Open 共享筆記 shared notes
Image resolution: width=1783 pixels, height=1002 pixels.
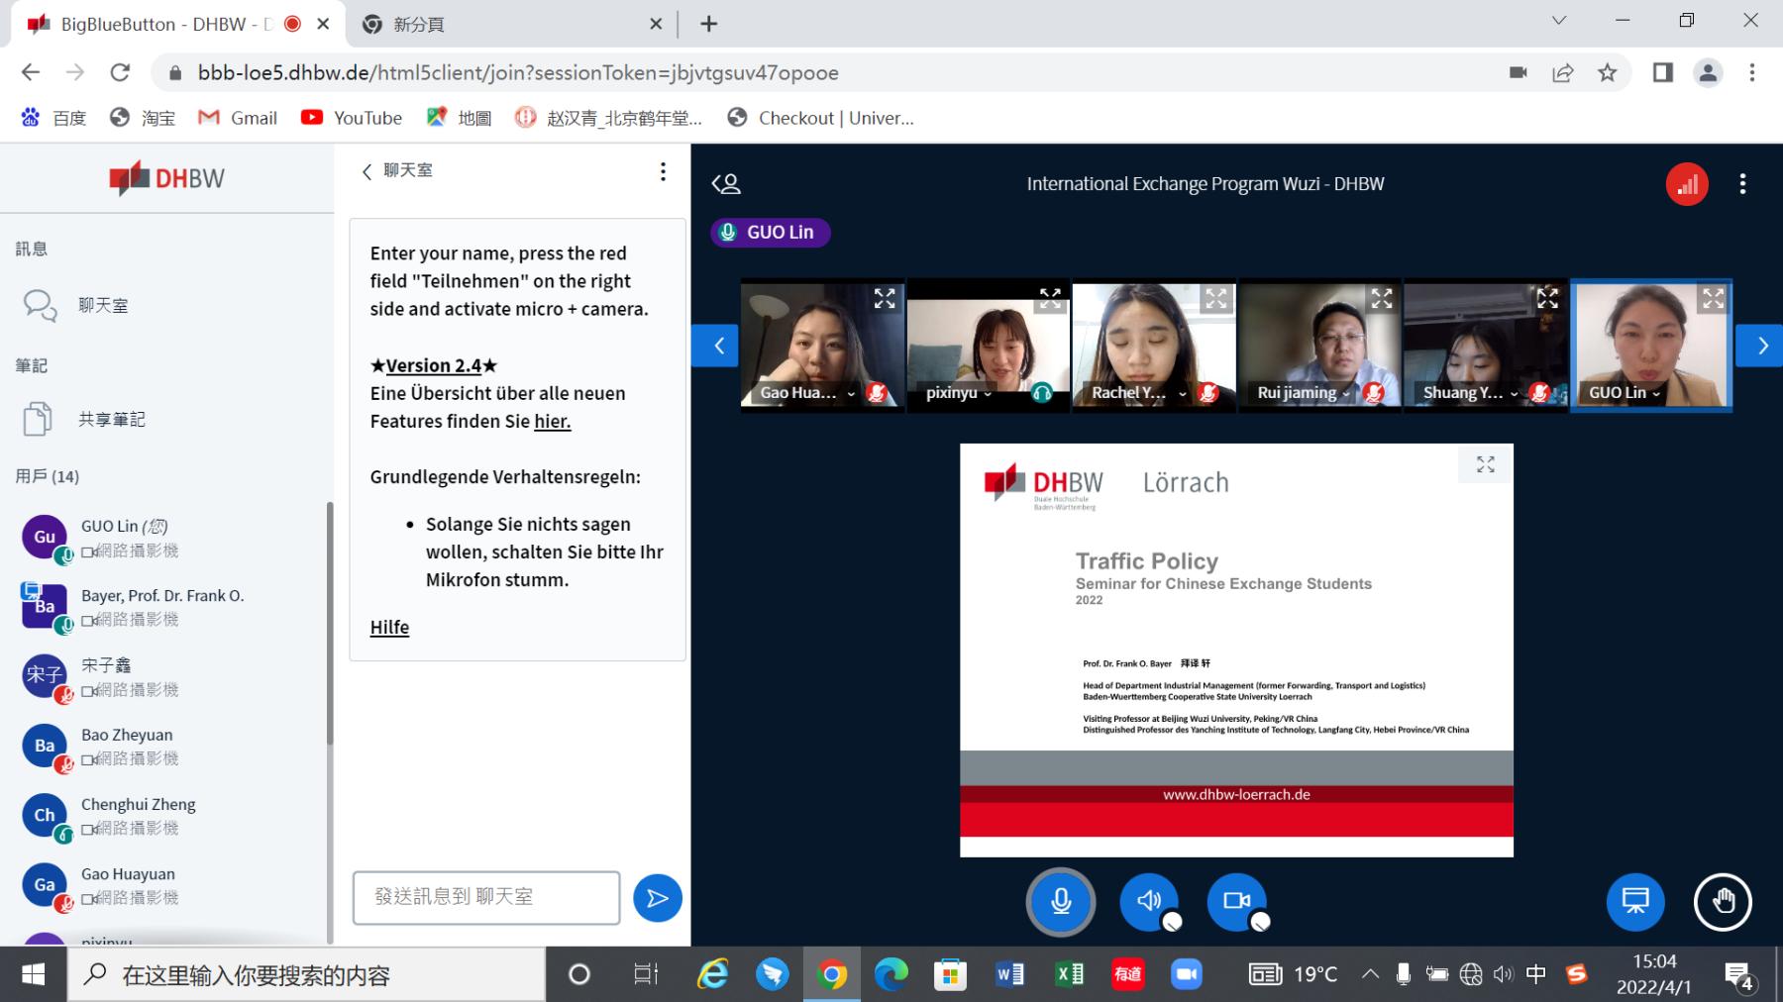(x=111, y=420)
